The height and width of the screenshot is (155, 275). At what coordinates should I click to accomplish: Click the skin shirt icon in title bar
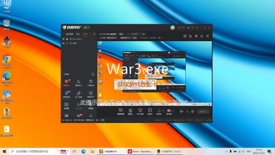tap(192, 28)
